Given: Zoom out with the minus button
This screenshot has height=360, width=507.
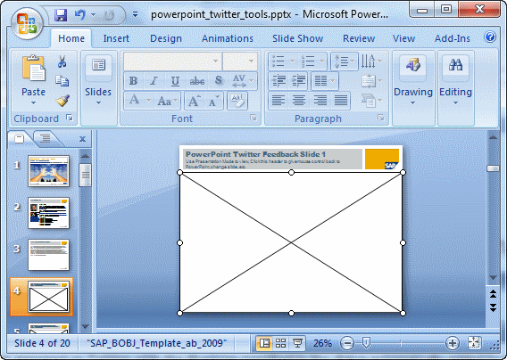Looking at the screenshot, I should pyautogui.click(x=347, y=343).
